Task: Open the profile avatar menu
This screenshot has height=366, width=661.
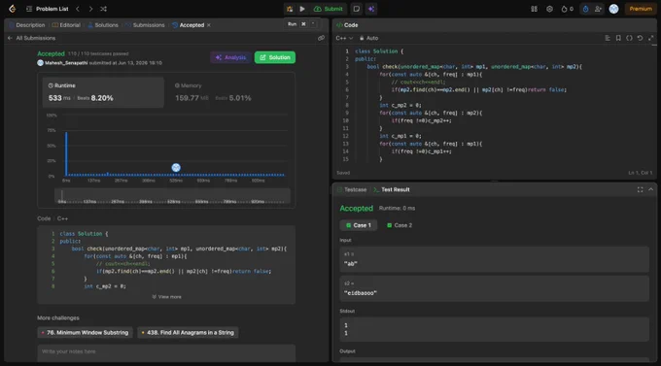Action: tap(613, 9)
